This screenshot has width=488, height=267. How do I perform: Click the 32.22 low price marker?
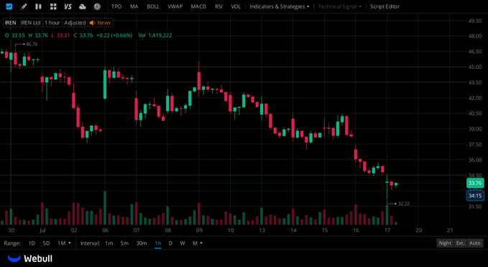[x=404, y=204]
